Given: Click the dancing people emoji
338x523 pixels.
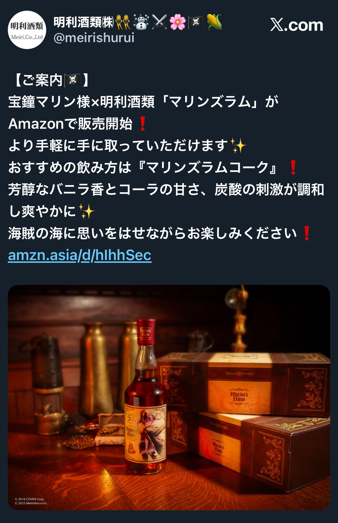Looking at the screenshot, I should point(123,22).
